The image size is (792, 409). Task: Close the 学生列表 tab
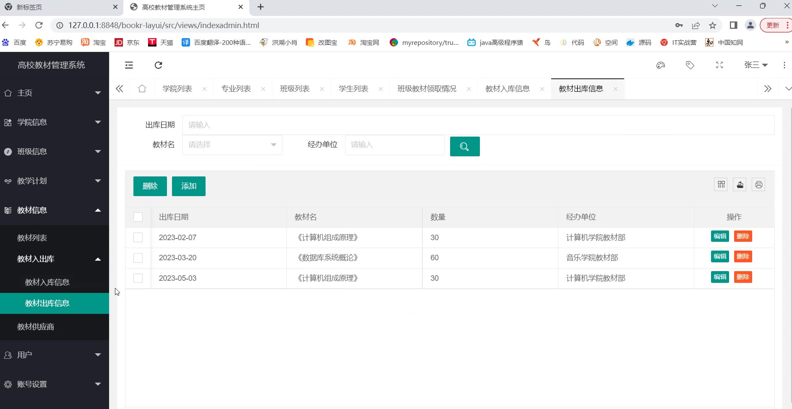point(380,89)
